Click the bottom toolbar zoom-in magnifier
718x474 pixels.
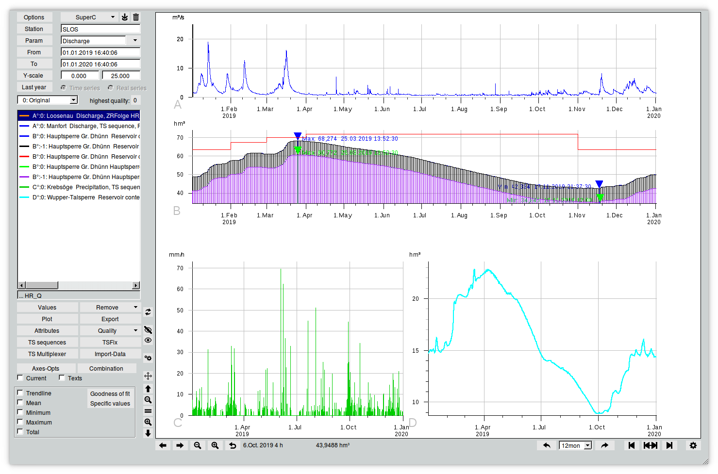(215, 445)
